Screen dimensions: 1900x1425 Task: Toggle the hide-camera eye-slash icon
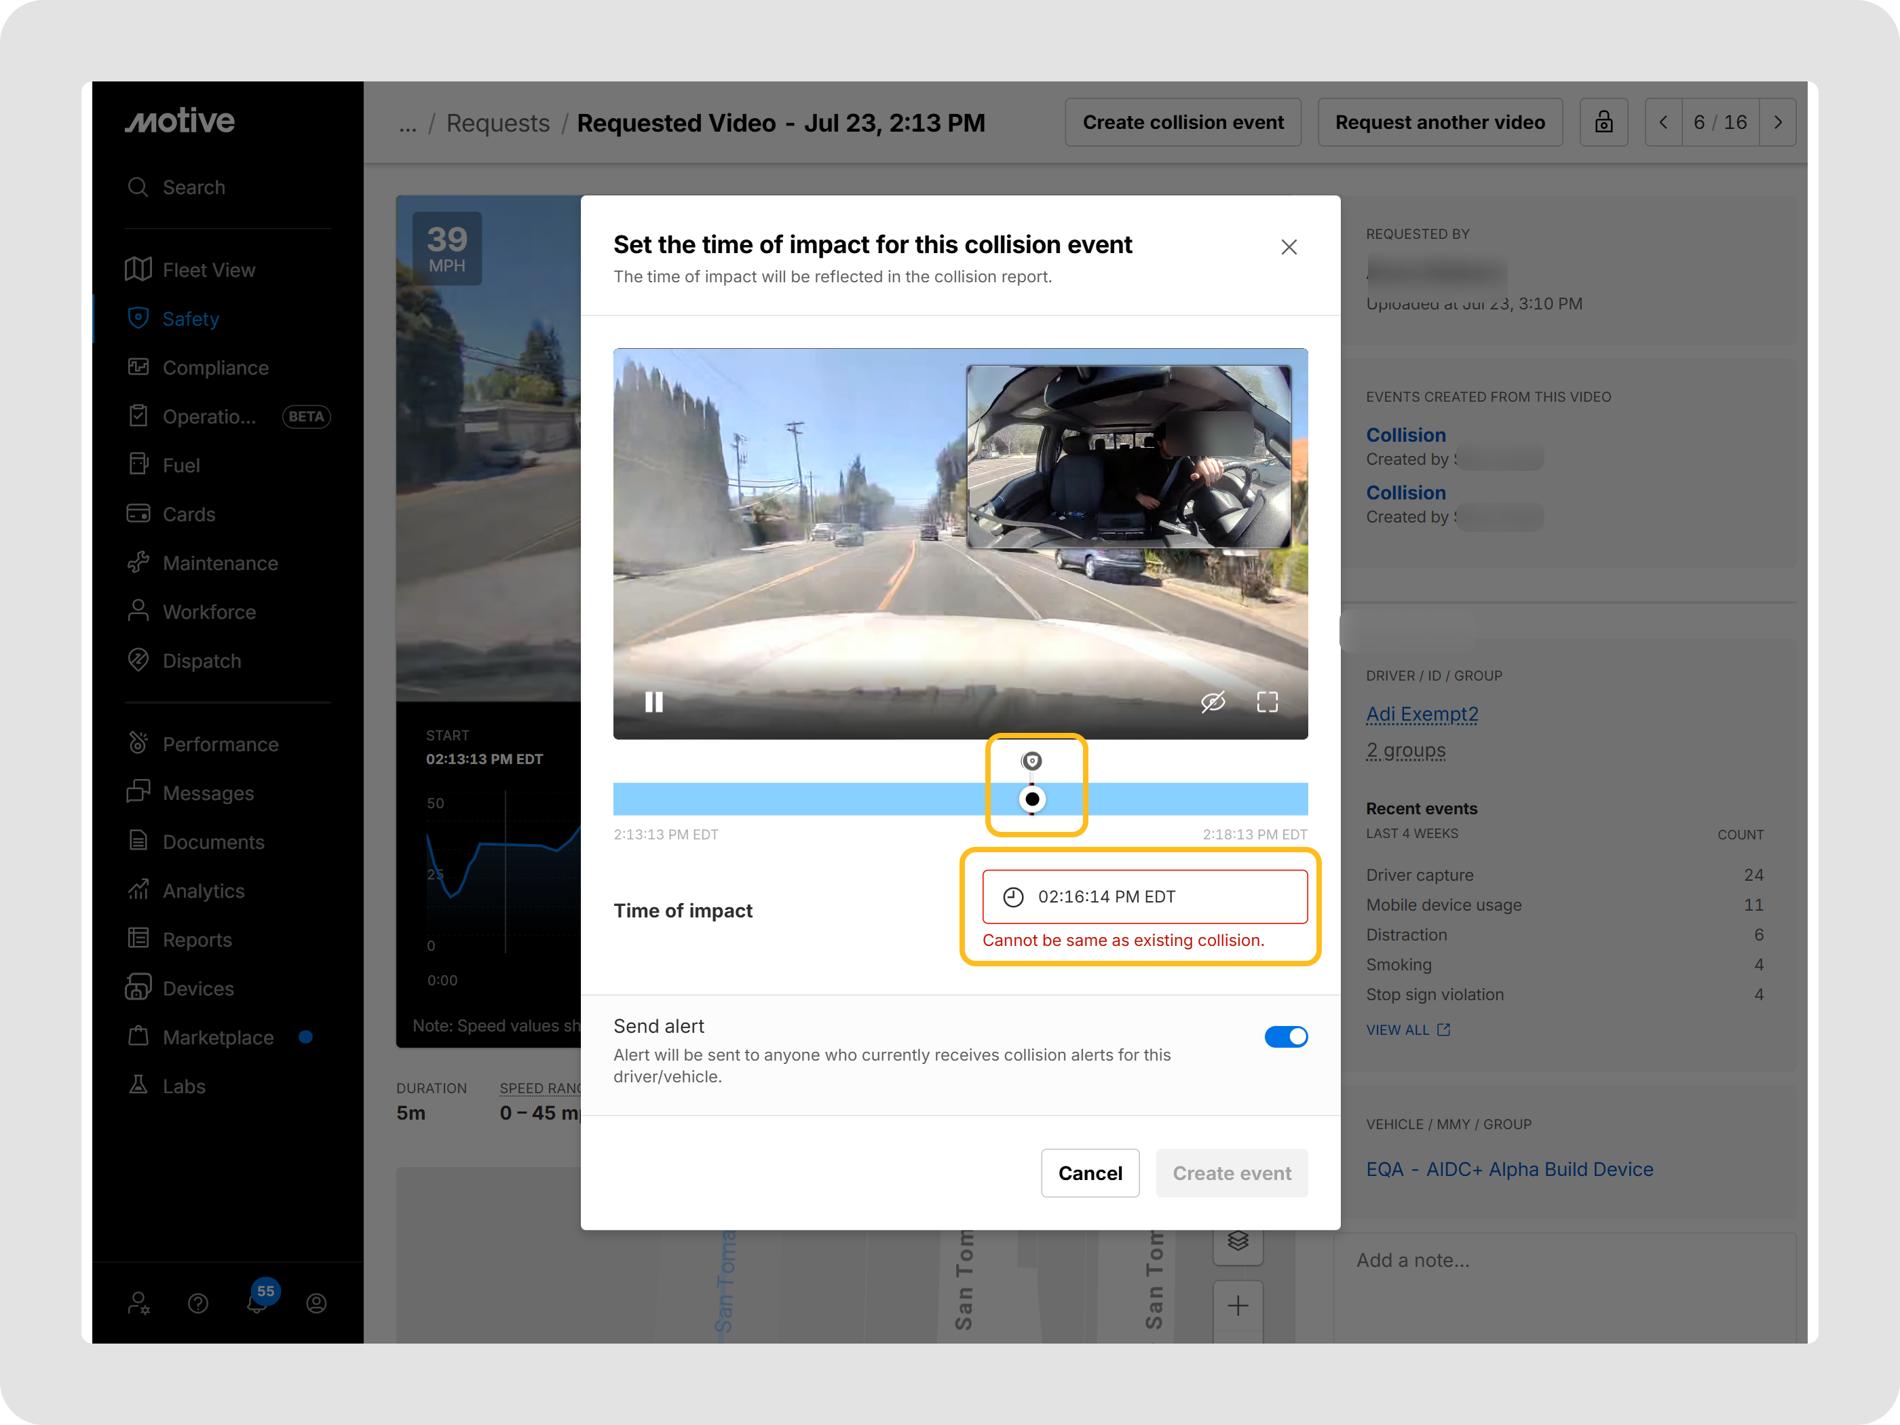tap(1213, 702)
